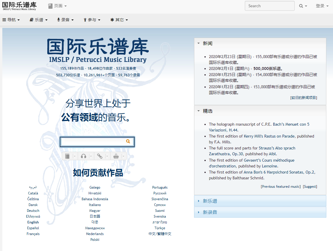The height and width of the screenshot is (251, 333).
Task: Switch language to Ελληνικά
Action: pyautogui.click(x=33, y=216)
